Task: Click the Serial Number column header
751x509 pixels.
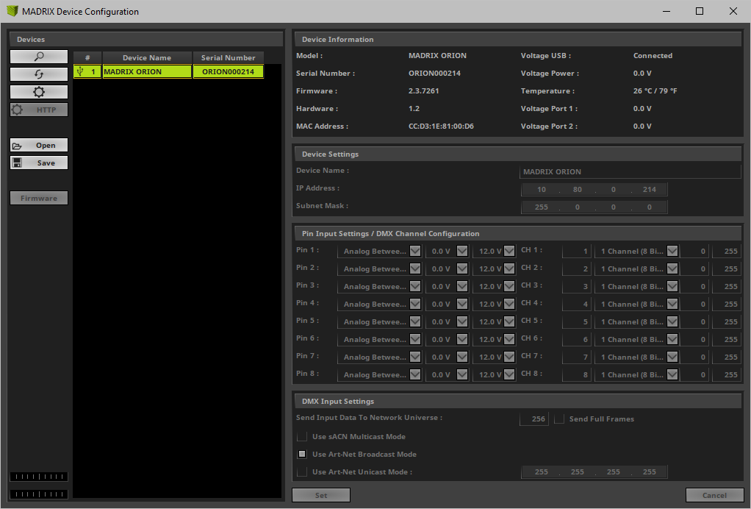Action: 228,57
